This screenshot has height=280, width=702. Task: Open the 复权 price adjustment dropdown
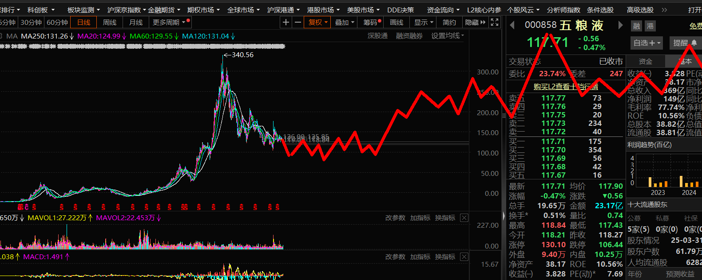point(318,22)
